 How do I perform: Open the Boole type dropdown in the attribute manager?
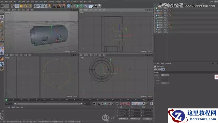[165, 75]
